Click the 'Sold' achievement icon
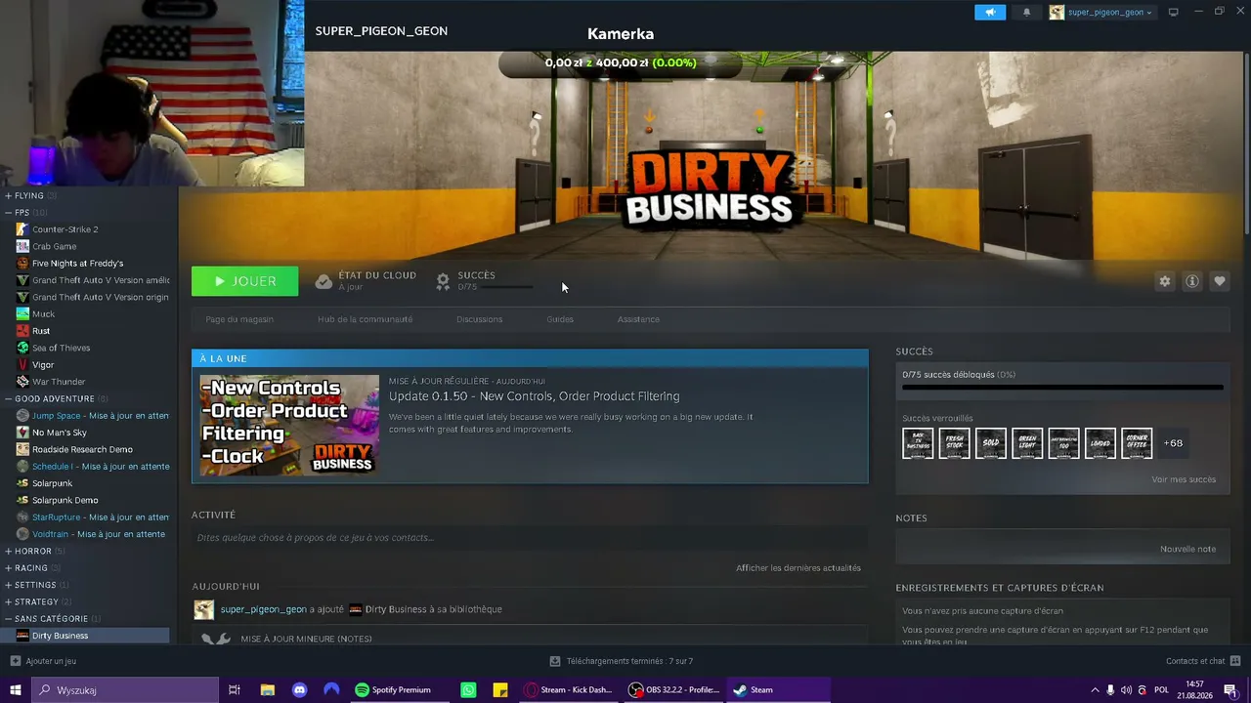Viewport: 1251px width, 703px height. point(991,443)
